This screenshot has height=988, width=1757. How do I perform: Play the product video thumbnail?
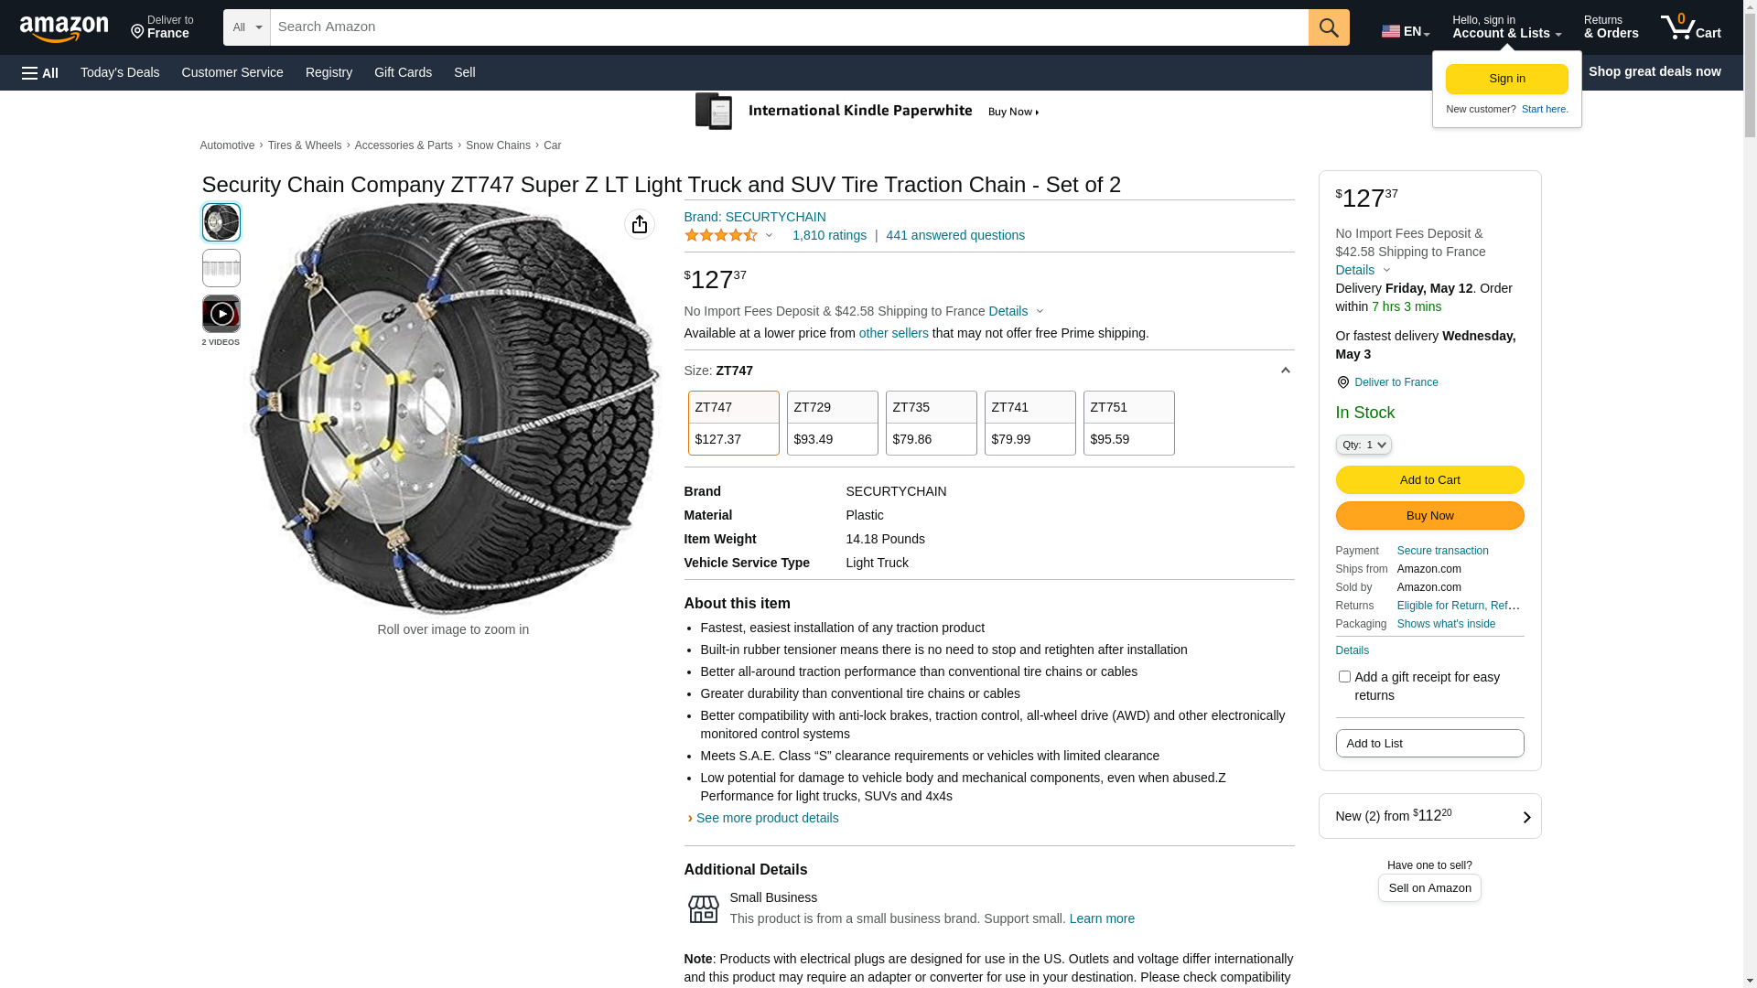pos(221,314)
